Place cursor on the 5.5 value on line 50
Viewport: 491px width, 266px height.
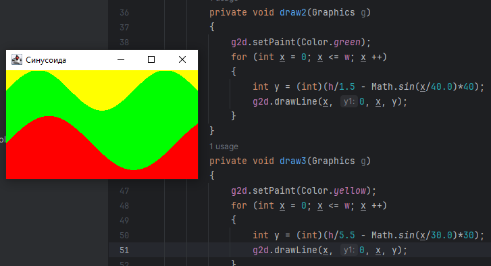[347, 236]
